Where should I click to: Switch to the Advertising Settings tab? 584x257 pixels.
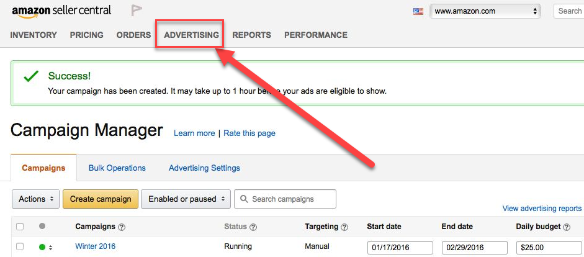coord(204,168)
